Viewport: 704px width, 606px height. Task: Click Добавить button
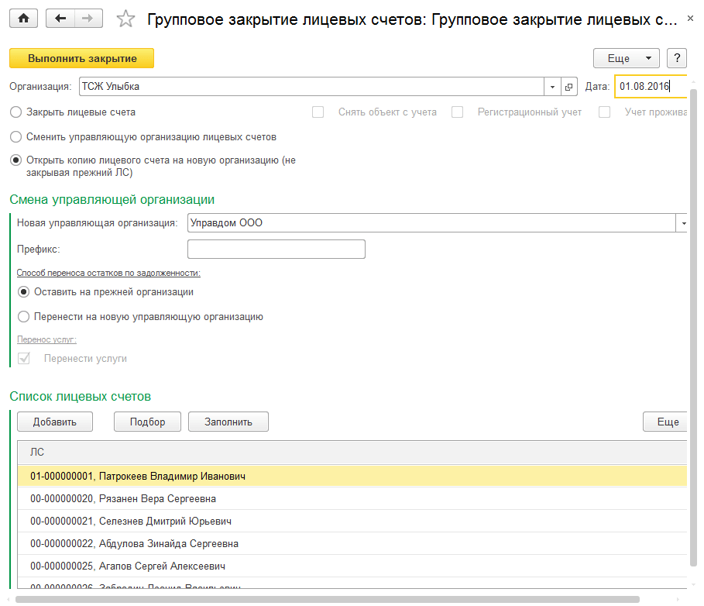[x=55, y=422]
